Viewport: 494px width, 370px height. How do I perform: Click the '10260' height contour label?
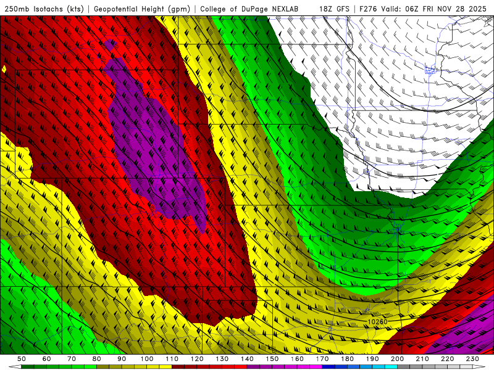tap(377, 321)
